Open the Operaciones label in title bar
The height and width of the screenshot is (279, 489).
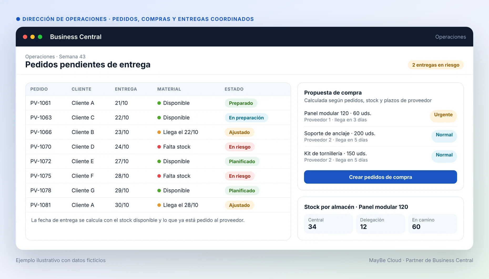(450, 37)
